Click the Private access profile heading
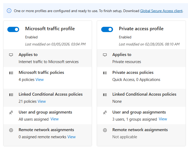This screenshot has width=188, height=154. click(x=141, y=29)
